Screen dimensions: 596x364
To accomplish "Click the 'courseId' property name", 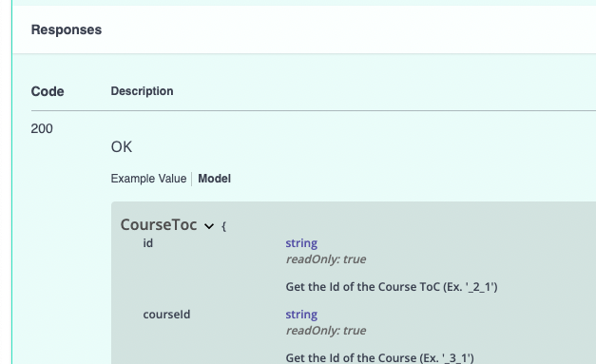I will [x=166, y=315].
